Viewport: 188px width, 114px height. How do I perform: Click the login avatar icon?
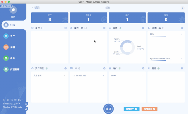coord(13,10)
